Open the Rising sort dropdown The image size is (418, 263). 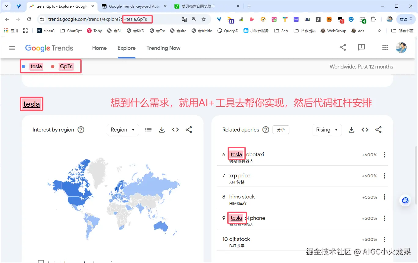(x=327, y=130)
